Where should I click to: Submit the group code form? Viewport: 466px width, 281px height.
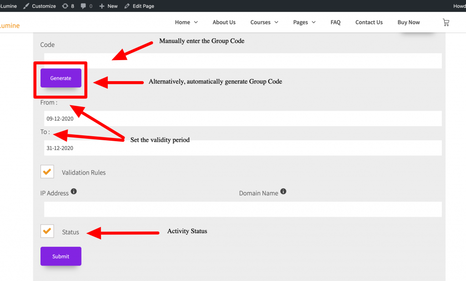pyautogui.click(x=61, y=256)
